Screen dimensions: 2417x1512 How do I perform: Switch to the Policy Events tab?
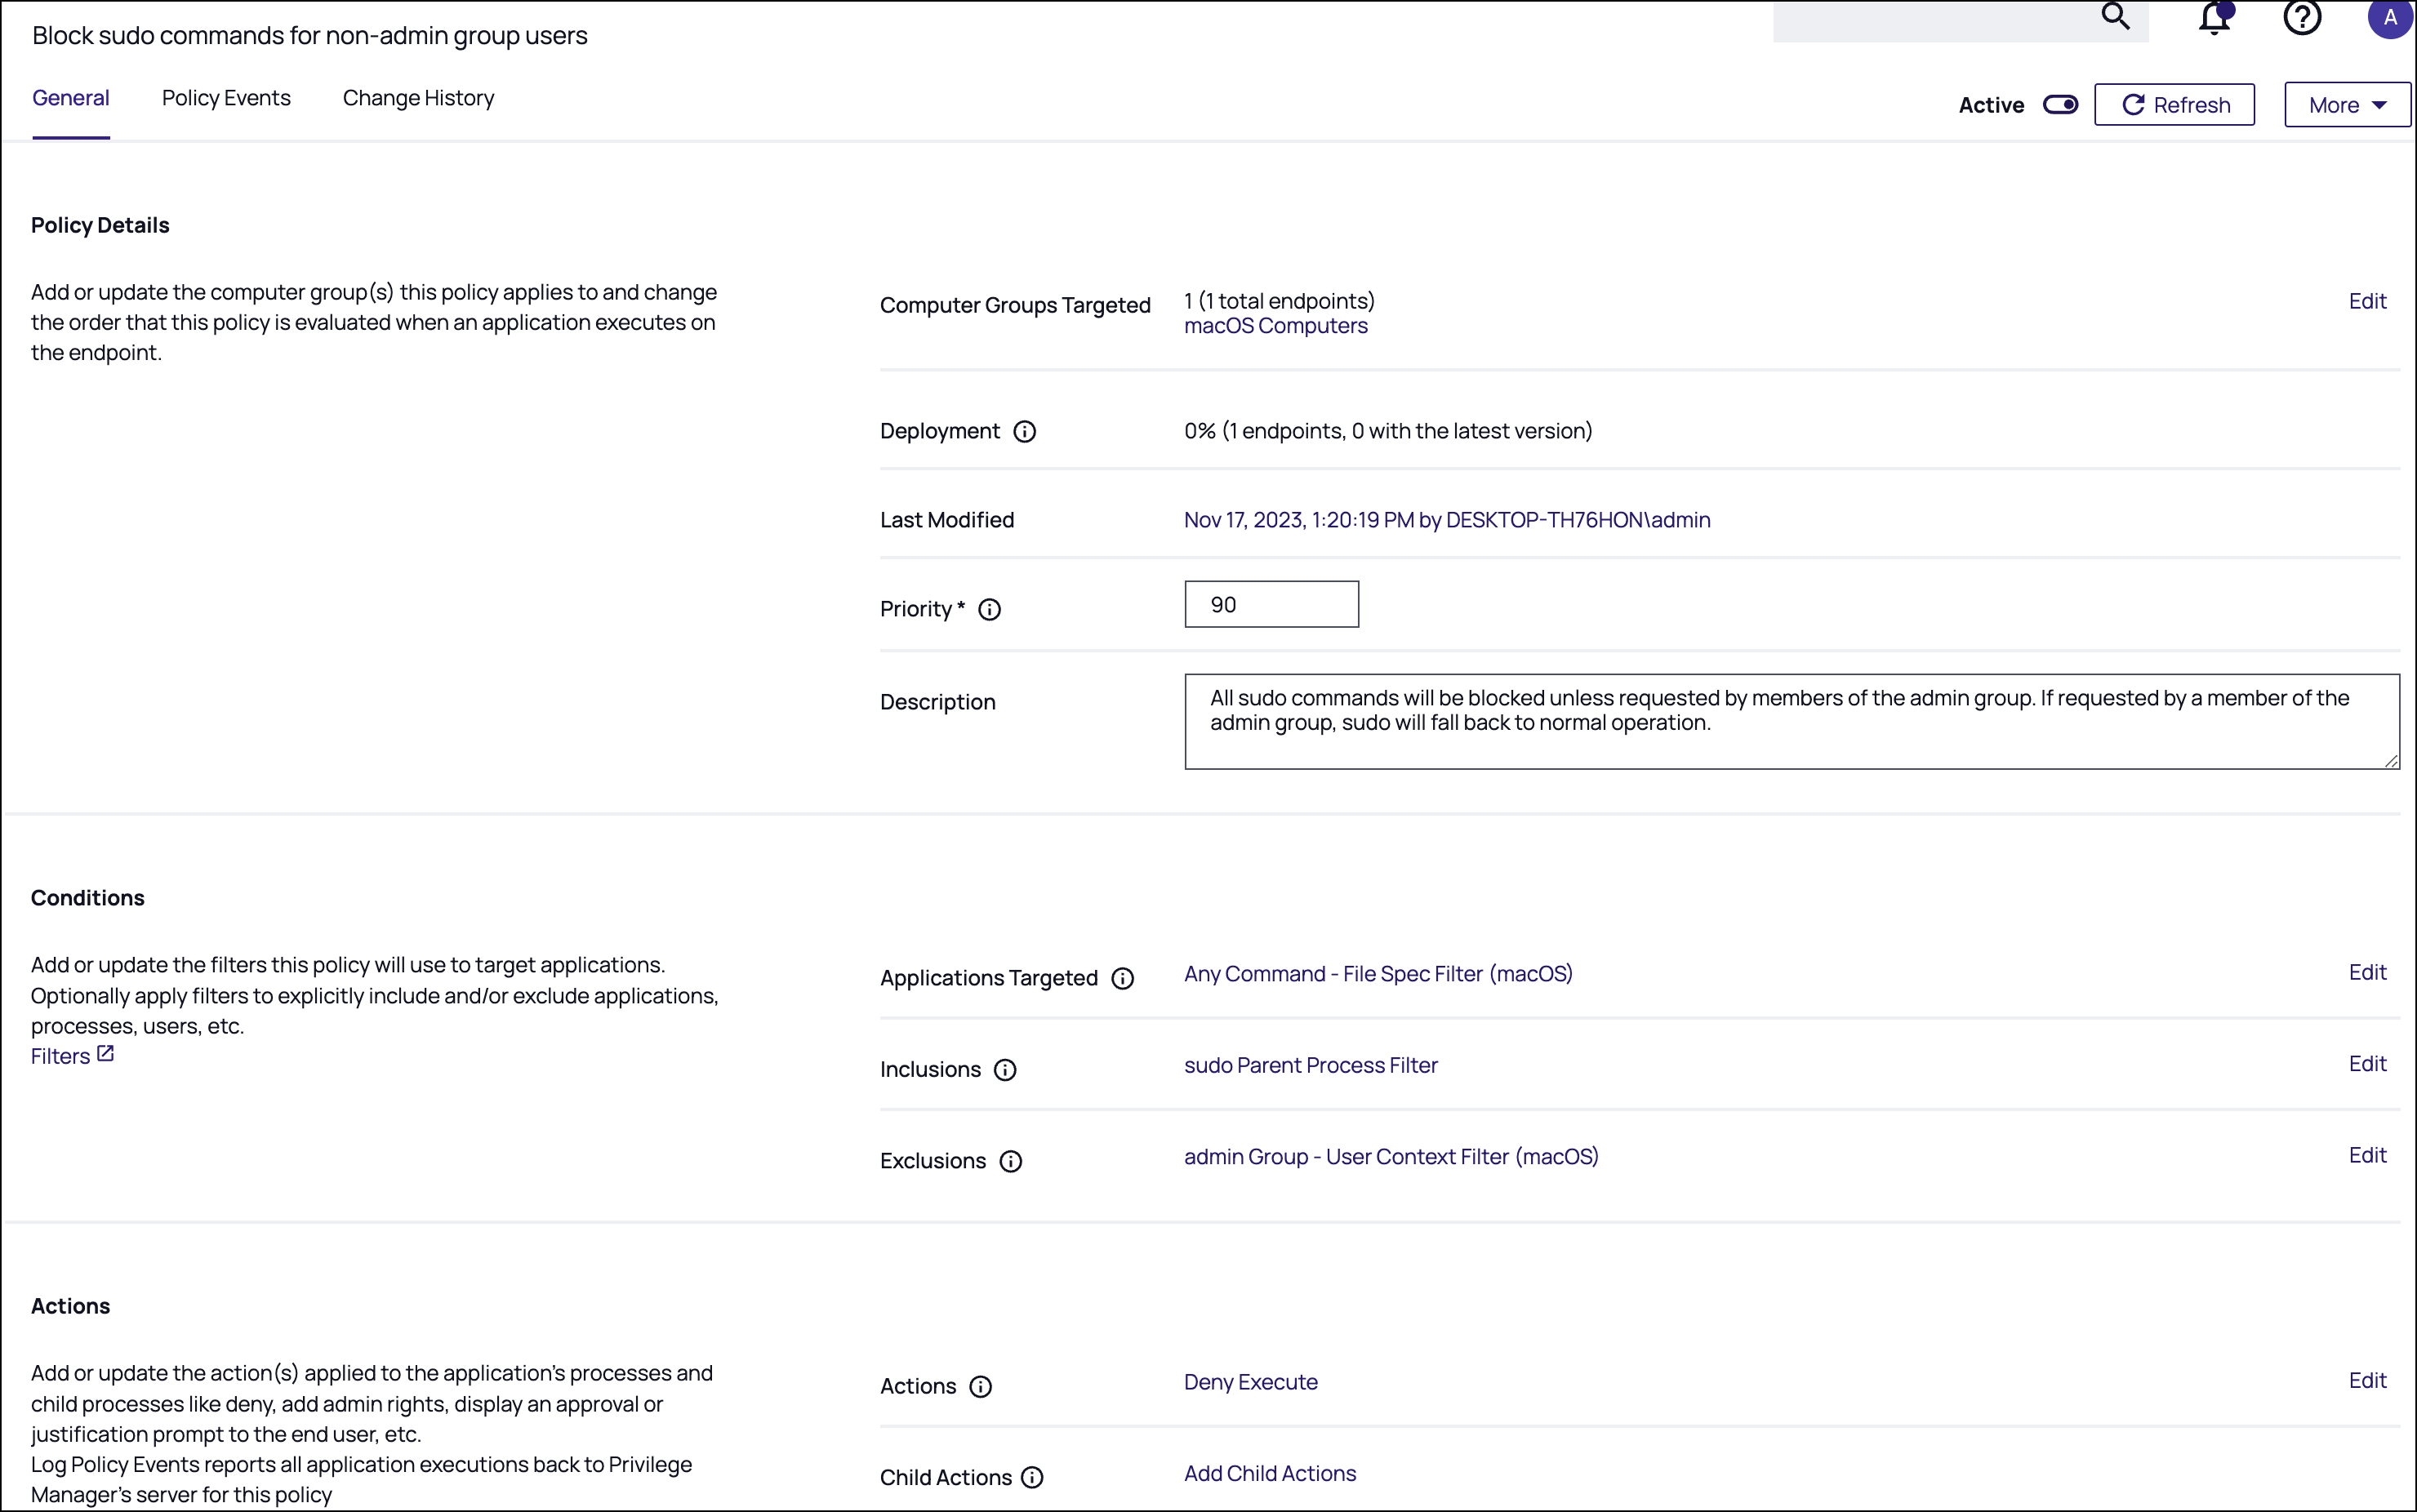(x=226, y=98)
